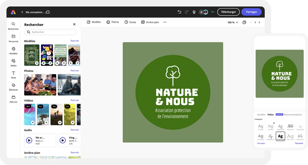
Task: Open toolbar overflow ellipsis after Arrière-plan
Action: [x=165, y=22]
